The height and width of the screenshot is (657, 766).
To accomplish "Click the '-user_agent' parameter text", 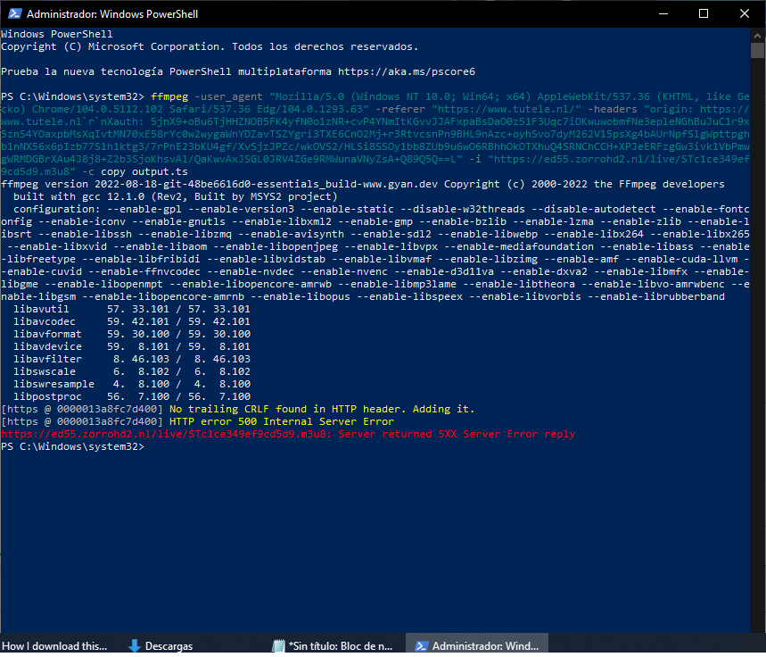I will [x=228, y=97].
